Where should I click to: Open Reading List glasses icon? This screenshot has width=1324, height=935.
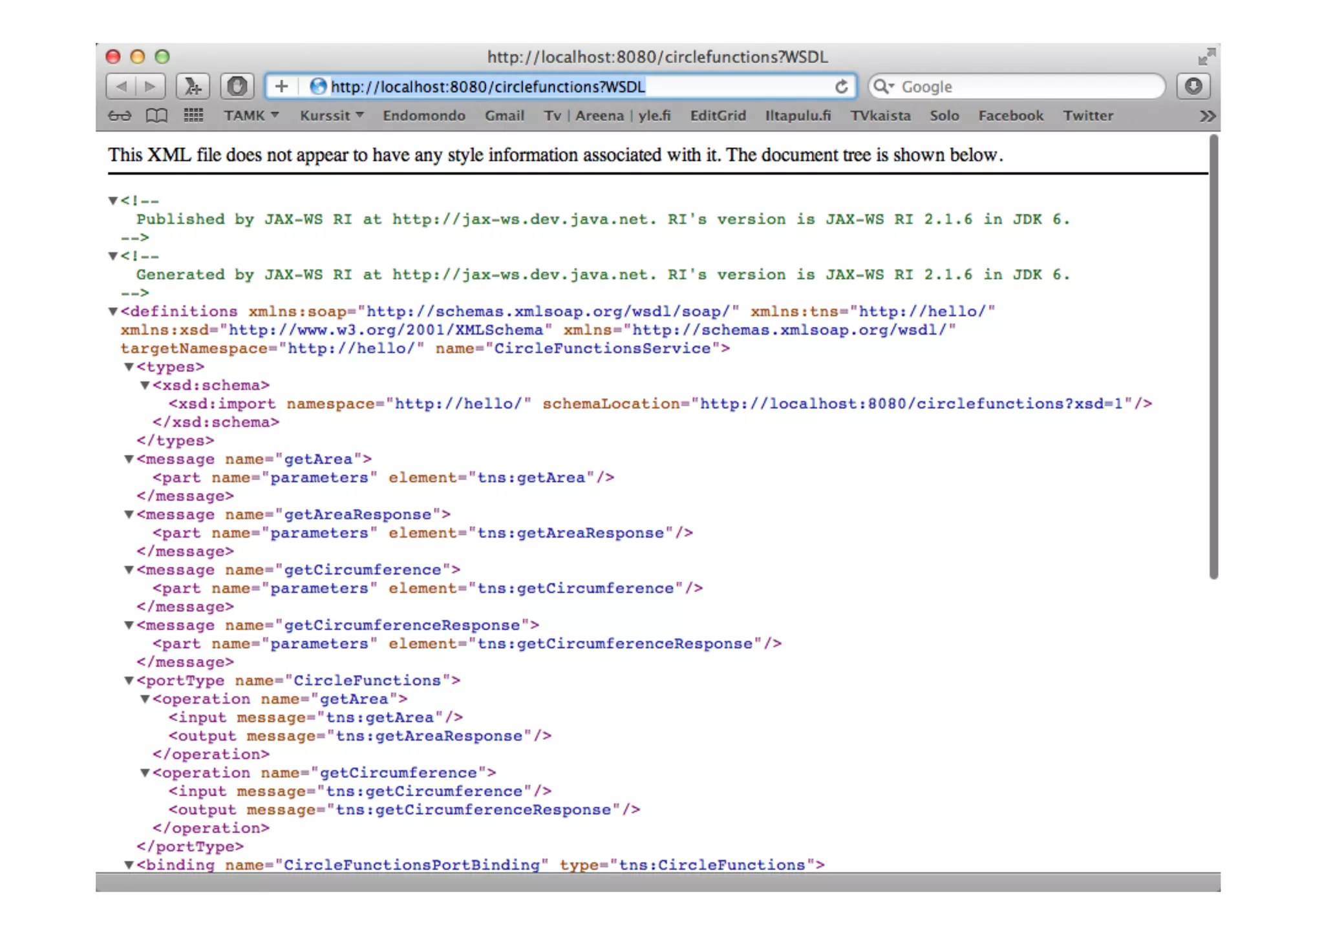point(120,116)
